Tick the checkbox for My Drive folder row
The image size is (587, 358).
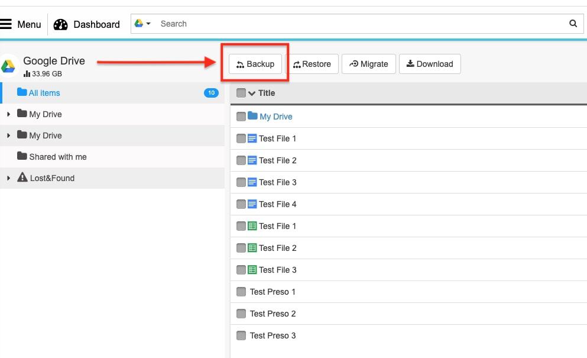[x=241, y=117]
